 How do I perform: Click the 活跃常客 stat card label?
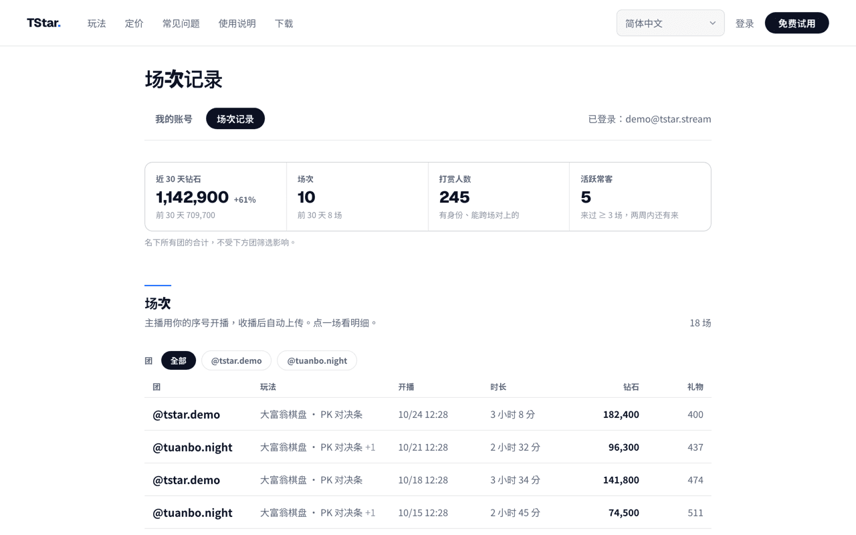597,179
